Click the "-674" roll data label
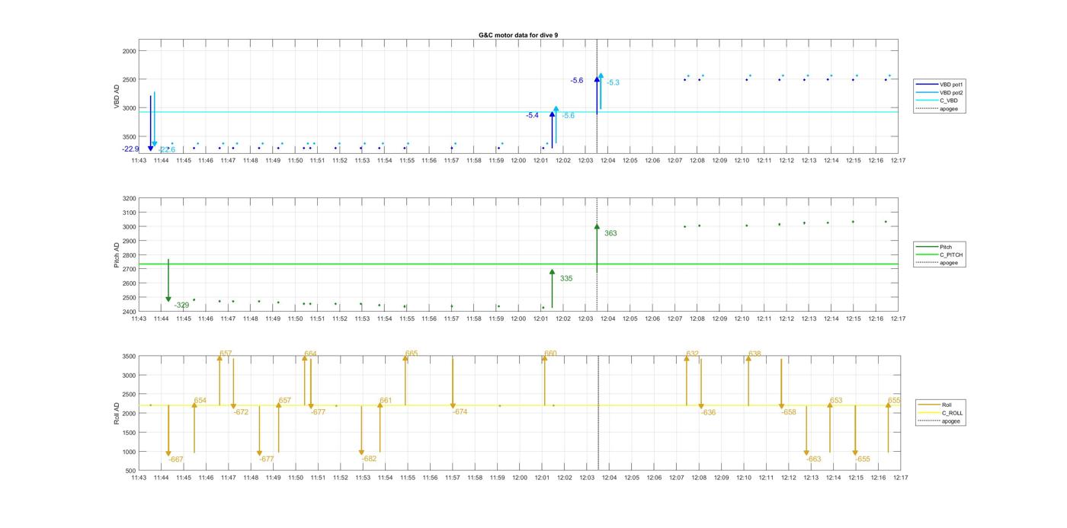This screenshot has height=528, width=1067. point(460,411)
